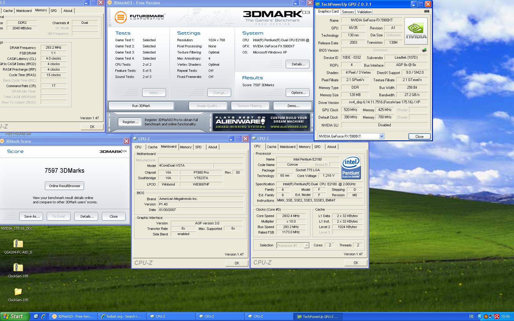Click the Intel Pentium logo in CPU-Z
514x321 pixels.
click(351, 168)
